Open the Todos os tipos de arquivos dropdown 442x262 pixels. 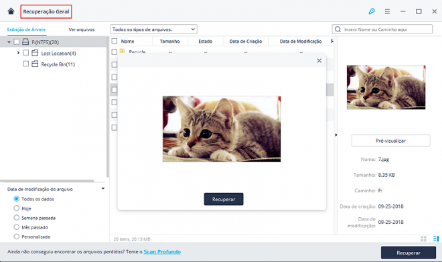[x=153, y=29]
